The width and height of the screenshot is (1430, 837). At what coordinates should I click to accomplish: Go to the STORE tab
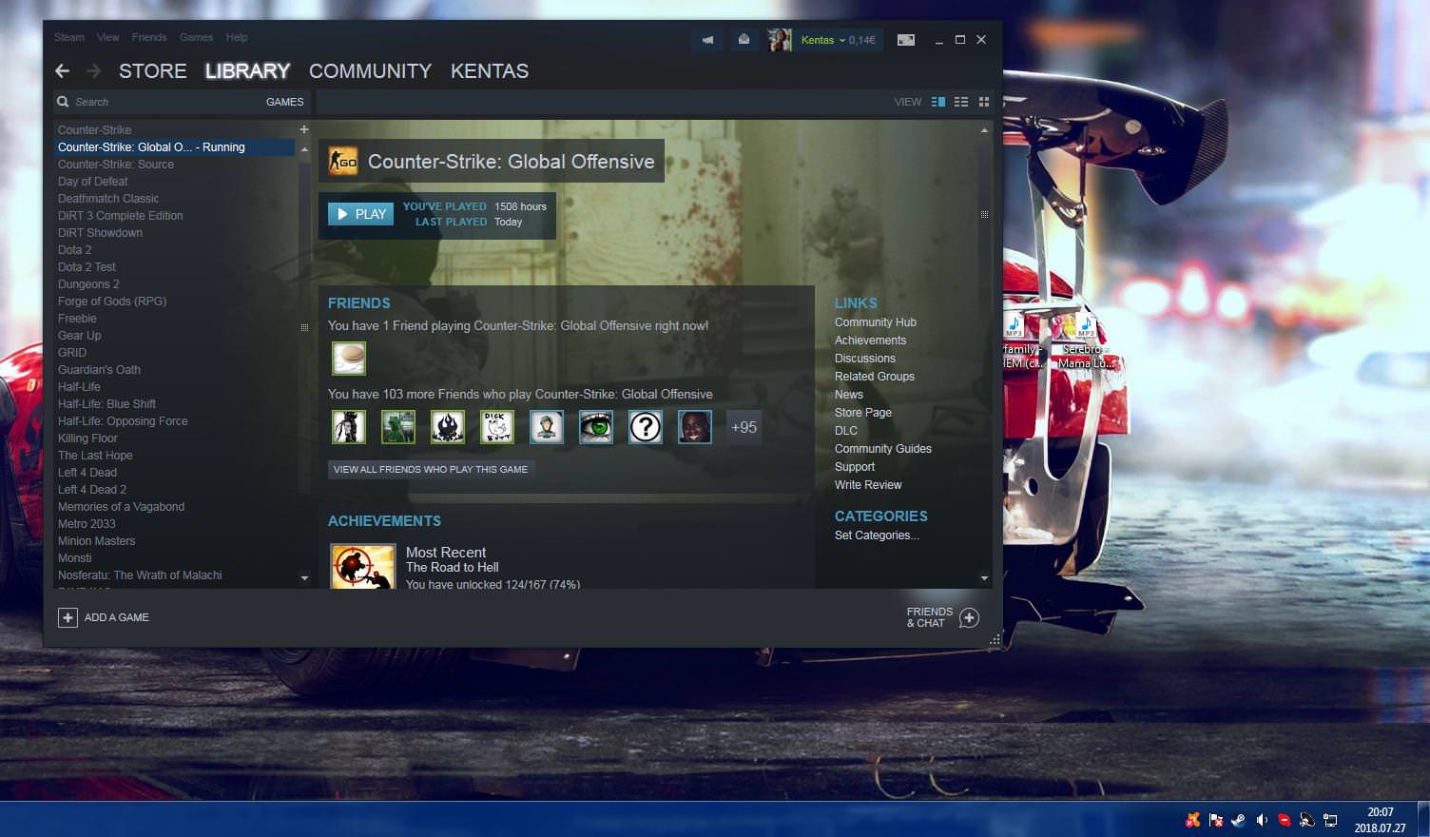(x=152, y=71)
